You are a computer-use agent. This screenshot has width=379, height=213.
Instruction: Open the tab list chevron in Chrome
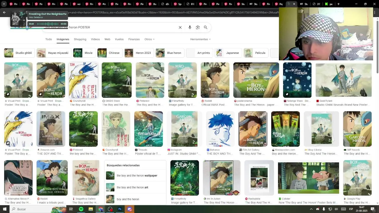(3, 4)
